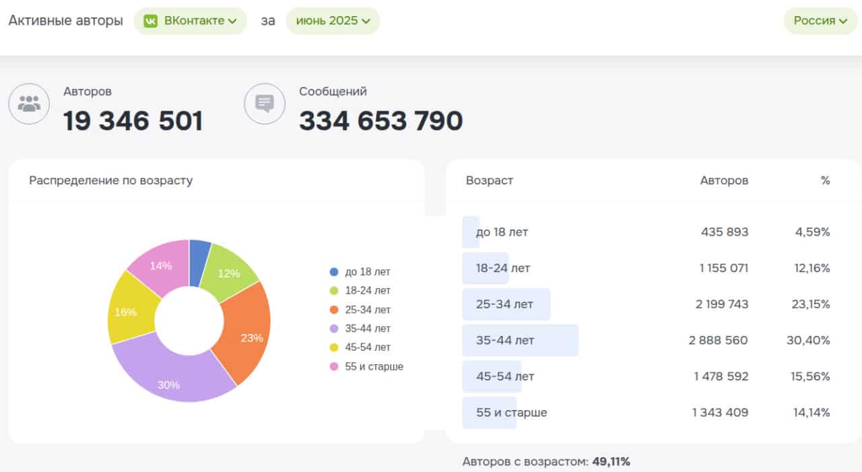The width and height of the screenshot is (862, 472).
Task: Click the Возраст column header
Action: point(489,180)
